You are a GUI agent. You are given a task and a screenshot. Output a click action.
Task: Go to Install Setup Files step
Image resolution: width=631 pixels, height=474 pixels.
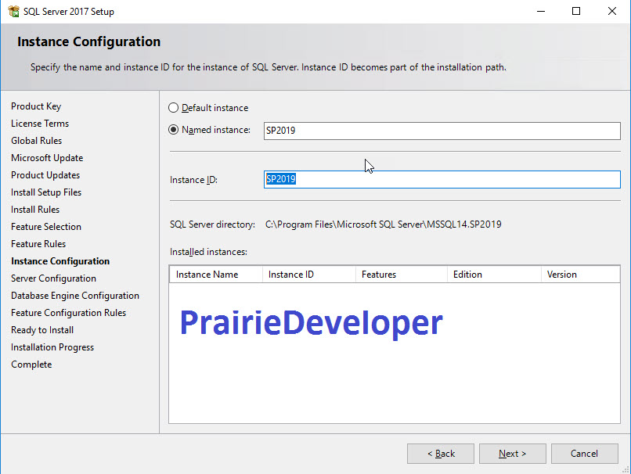click(x=46, y=192)
